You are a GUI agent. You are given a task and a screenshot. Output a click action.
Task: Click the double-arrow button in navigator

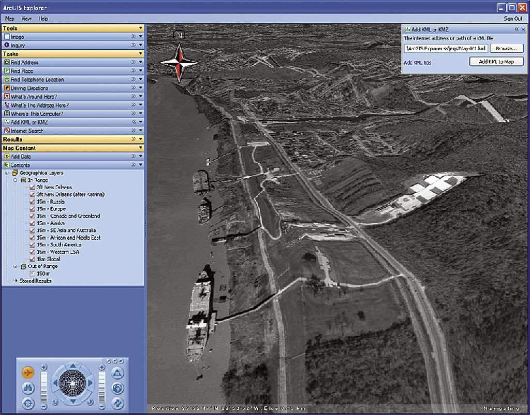click(x=117, y=403)
